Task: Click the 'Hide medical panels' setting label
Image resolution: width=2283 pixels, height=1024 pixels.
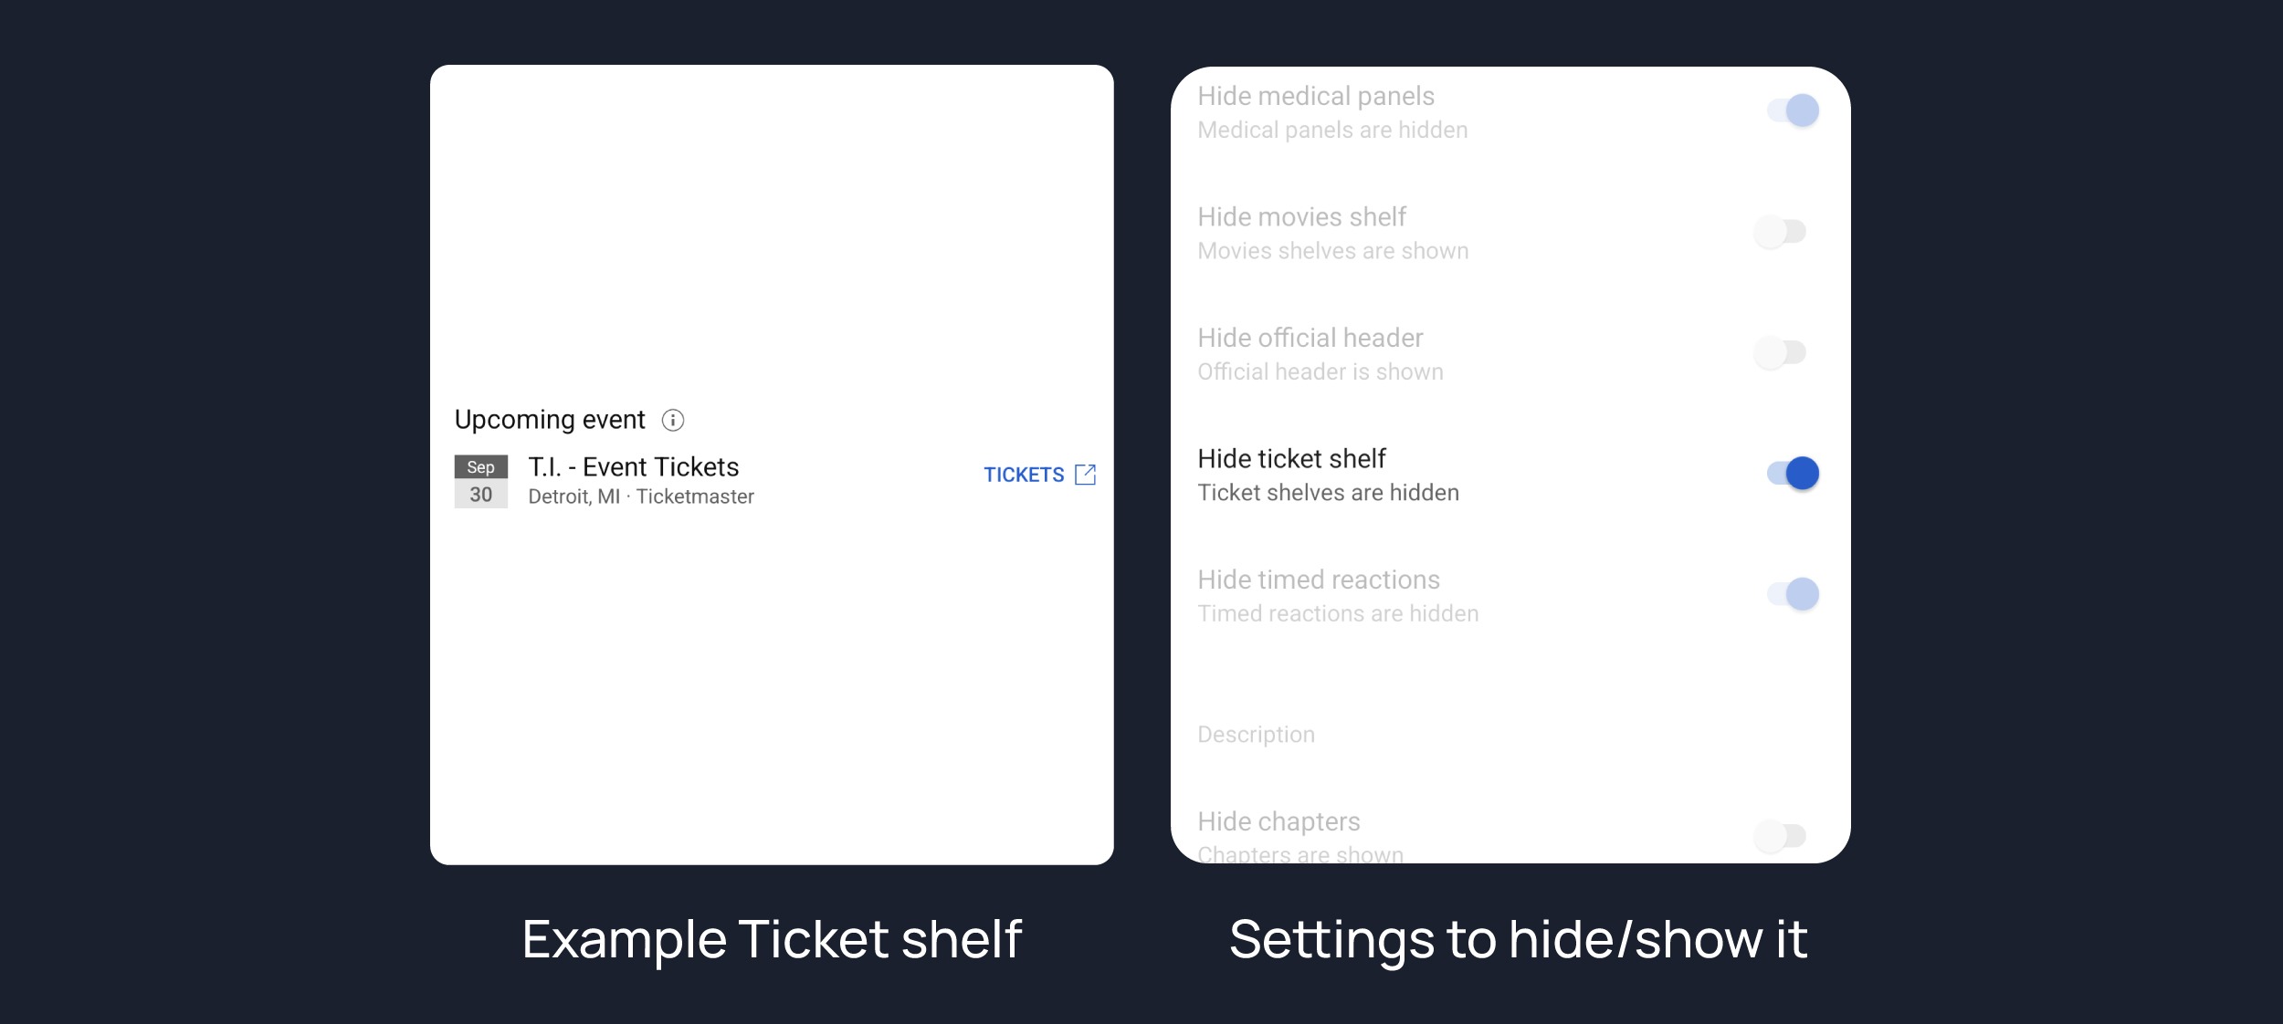Action: coord(1315,96)
